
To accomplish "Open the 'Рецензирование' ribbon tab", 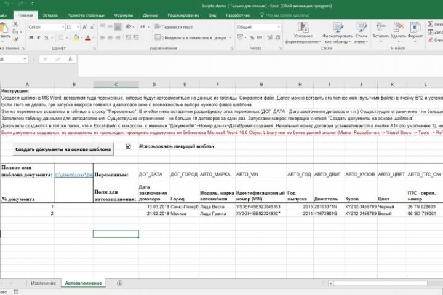I will click(183, 15).
